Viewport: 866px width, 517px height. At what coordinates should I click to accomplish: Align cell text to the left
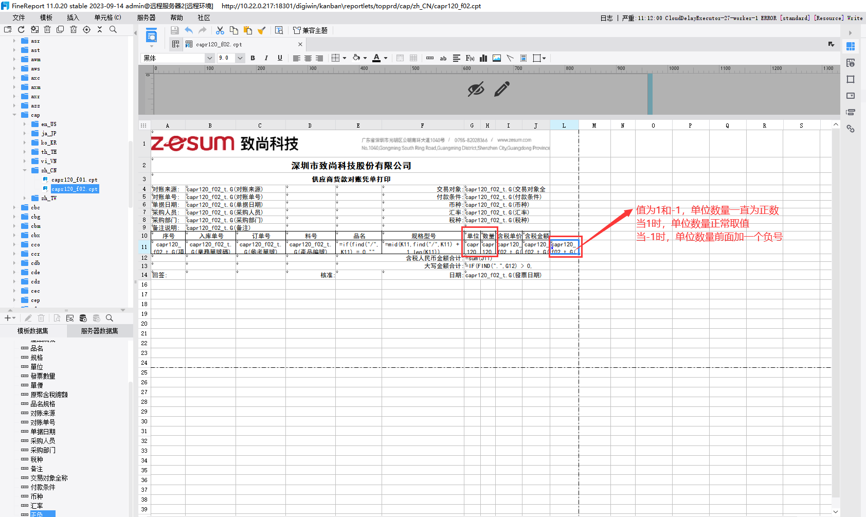(x=297, y=58)
